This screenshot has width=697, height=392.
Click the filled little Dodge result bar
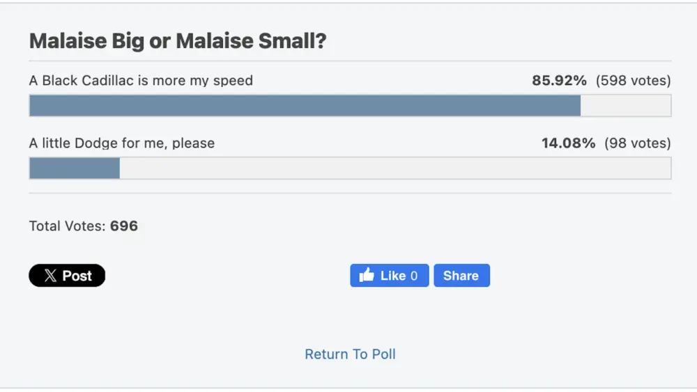click(x=75, y=168)
